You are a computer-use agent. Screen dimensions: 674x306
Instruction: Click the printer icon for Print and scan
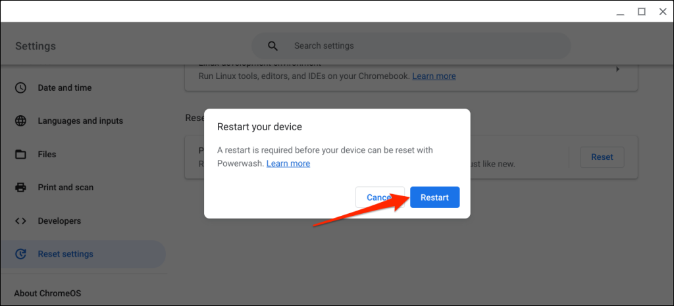pyautogui.click(x=21, y=188)
